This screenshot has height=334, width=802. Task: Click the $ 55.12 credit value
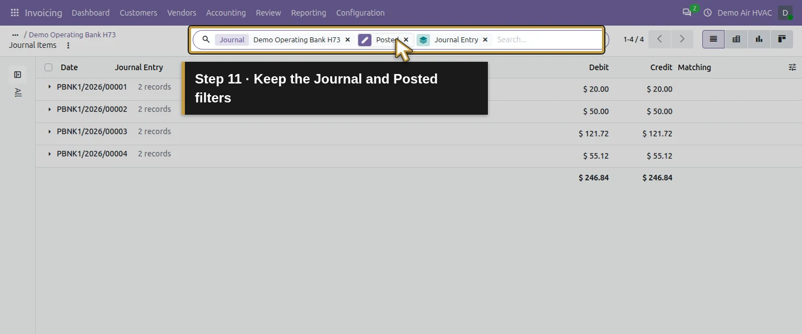659,156
